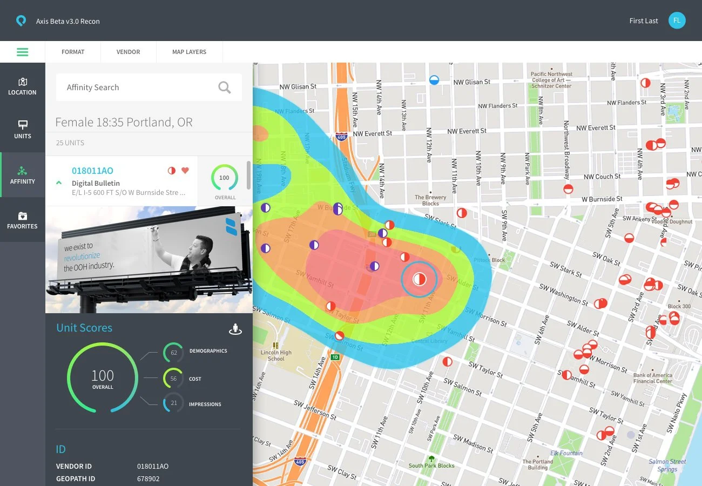Open the Favorites sidebar section
Image resolution: width=702 pixels, height=486 pixels.
point(22,220)
